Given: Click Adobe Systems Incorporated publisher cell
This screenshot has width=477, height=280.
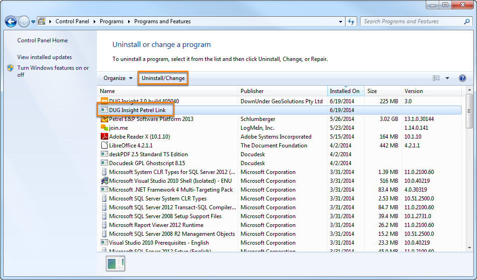Looking at the screenshot, I should 276,136.
